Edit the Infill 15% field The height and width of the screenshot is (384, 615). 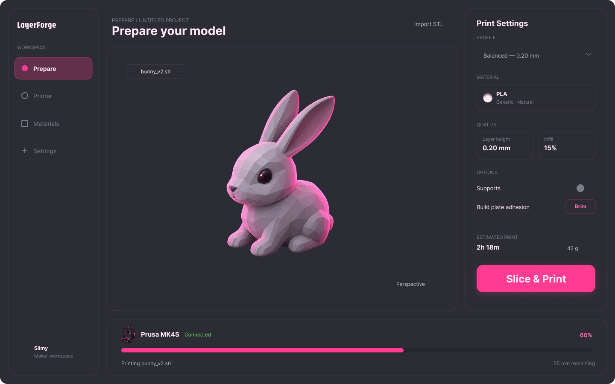click(567, 145)
